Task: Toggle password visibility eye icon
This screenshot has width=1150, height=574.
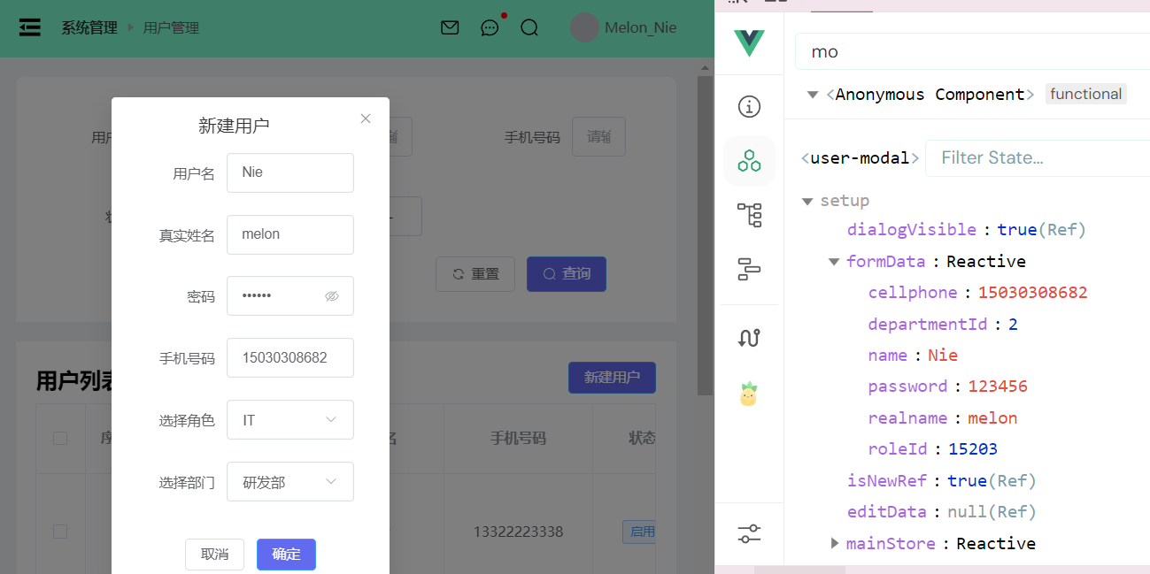Action: pos(332,296)
